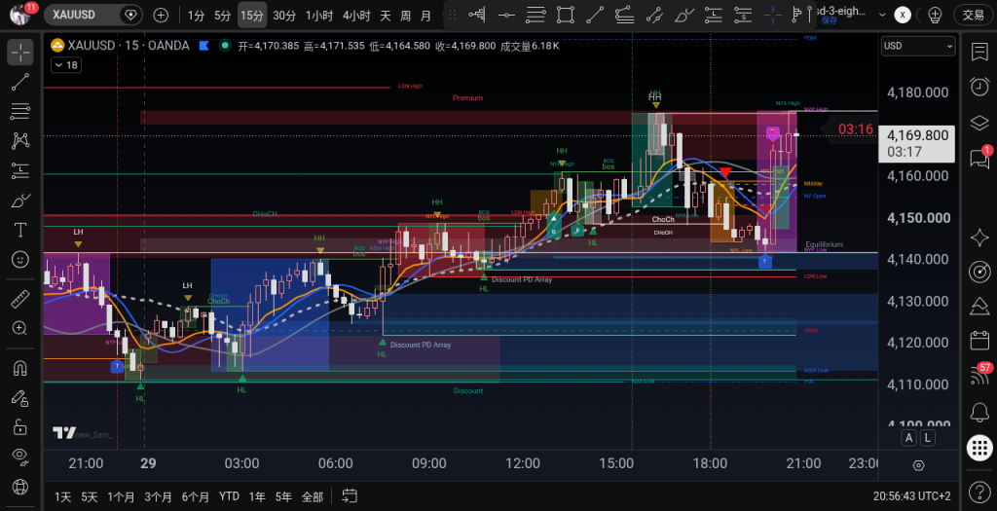997x511 pixels.
Task: Select the horizontal line favorite tool
Action: click(x=506, y=16)
